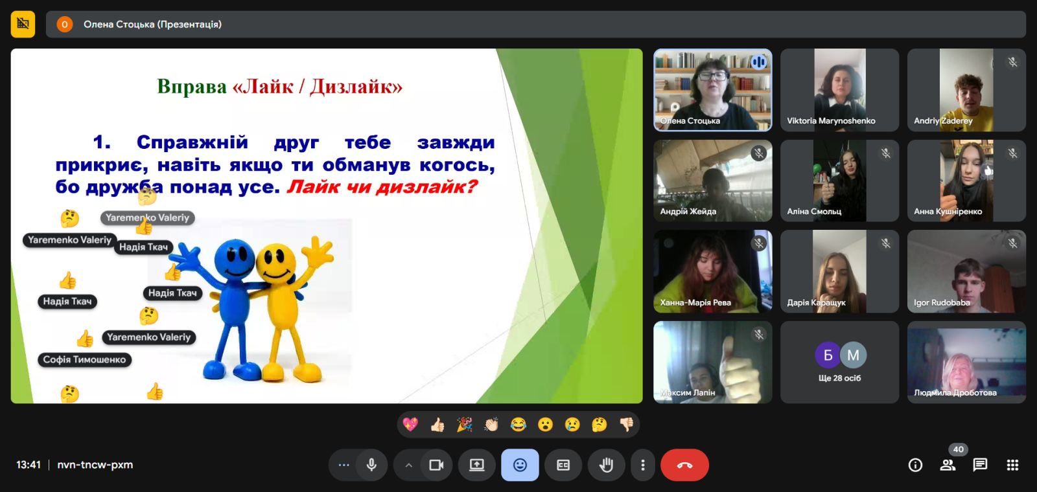1037x492 pixels.
Task: Select the Igor Rudobaba video tile
Action: (x=966, y=271)
